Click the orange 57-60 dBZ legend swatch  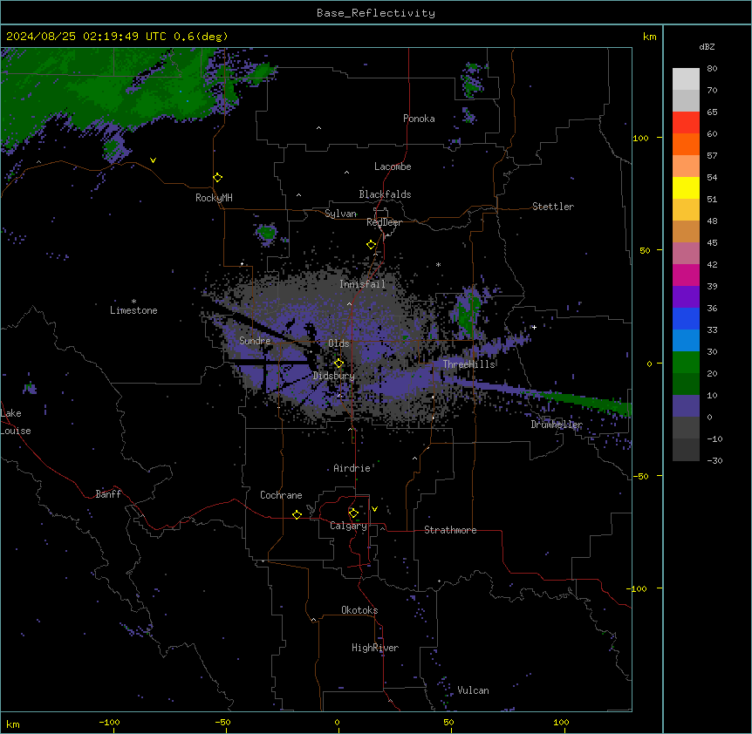pyautogui.click(x=686, y=144)
